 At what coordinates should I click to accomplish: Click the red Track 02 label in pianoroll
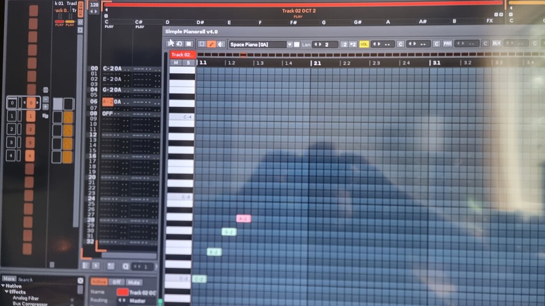pyautogui.click(x=183, y=55)
